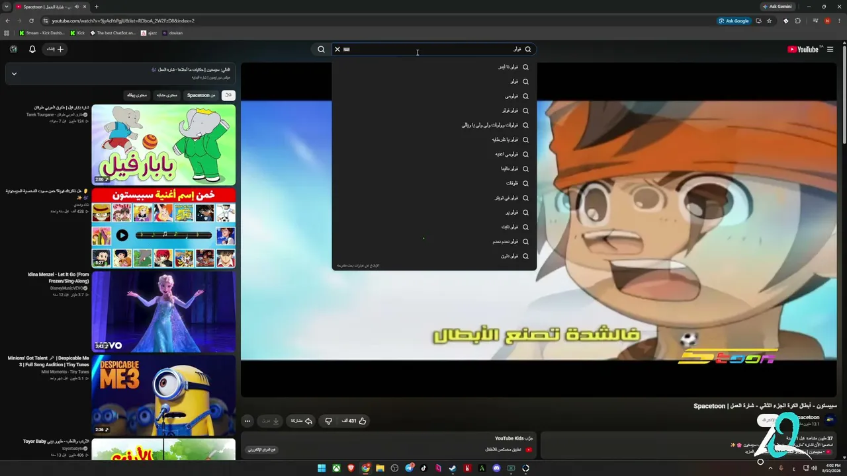The width and height of the screenshot is (847, 476).
Task: Open the 'doukan' bookmark
Action: (x=173, y=32)
